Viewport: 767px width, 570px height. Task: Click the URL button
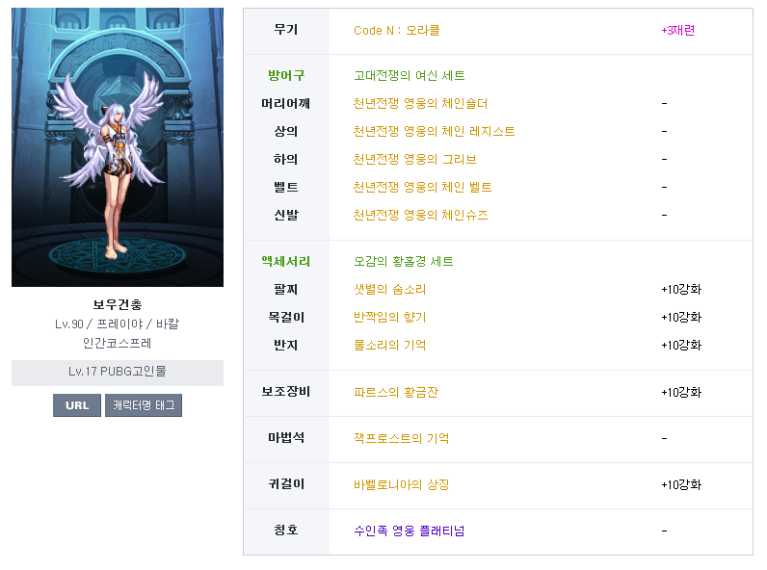click(x=77, y=405)
